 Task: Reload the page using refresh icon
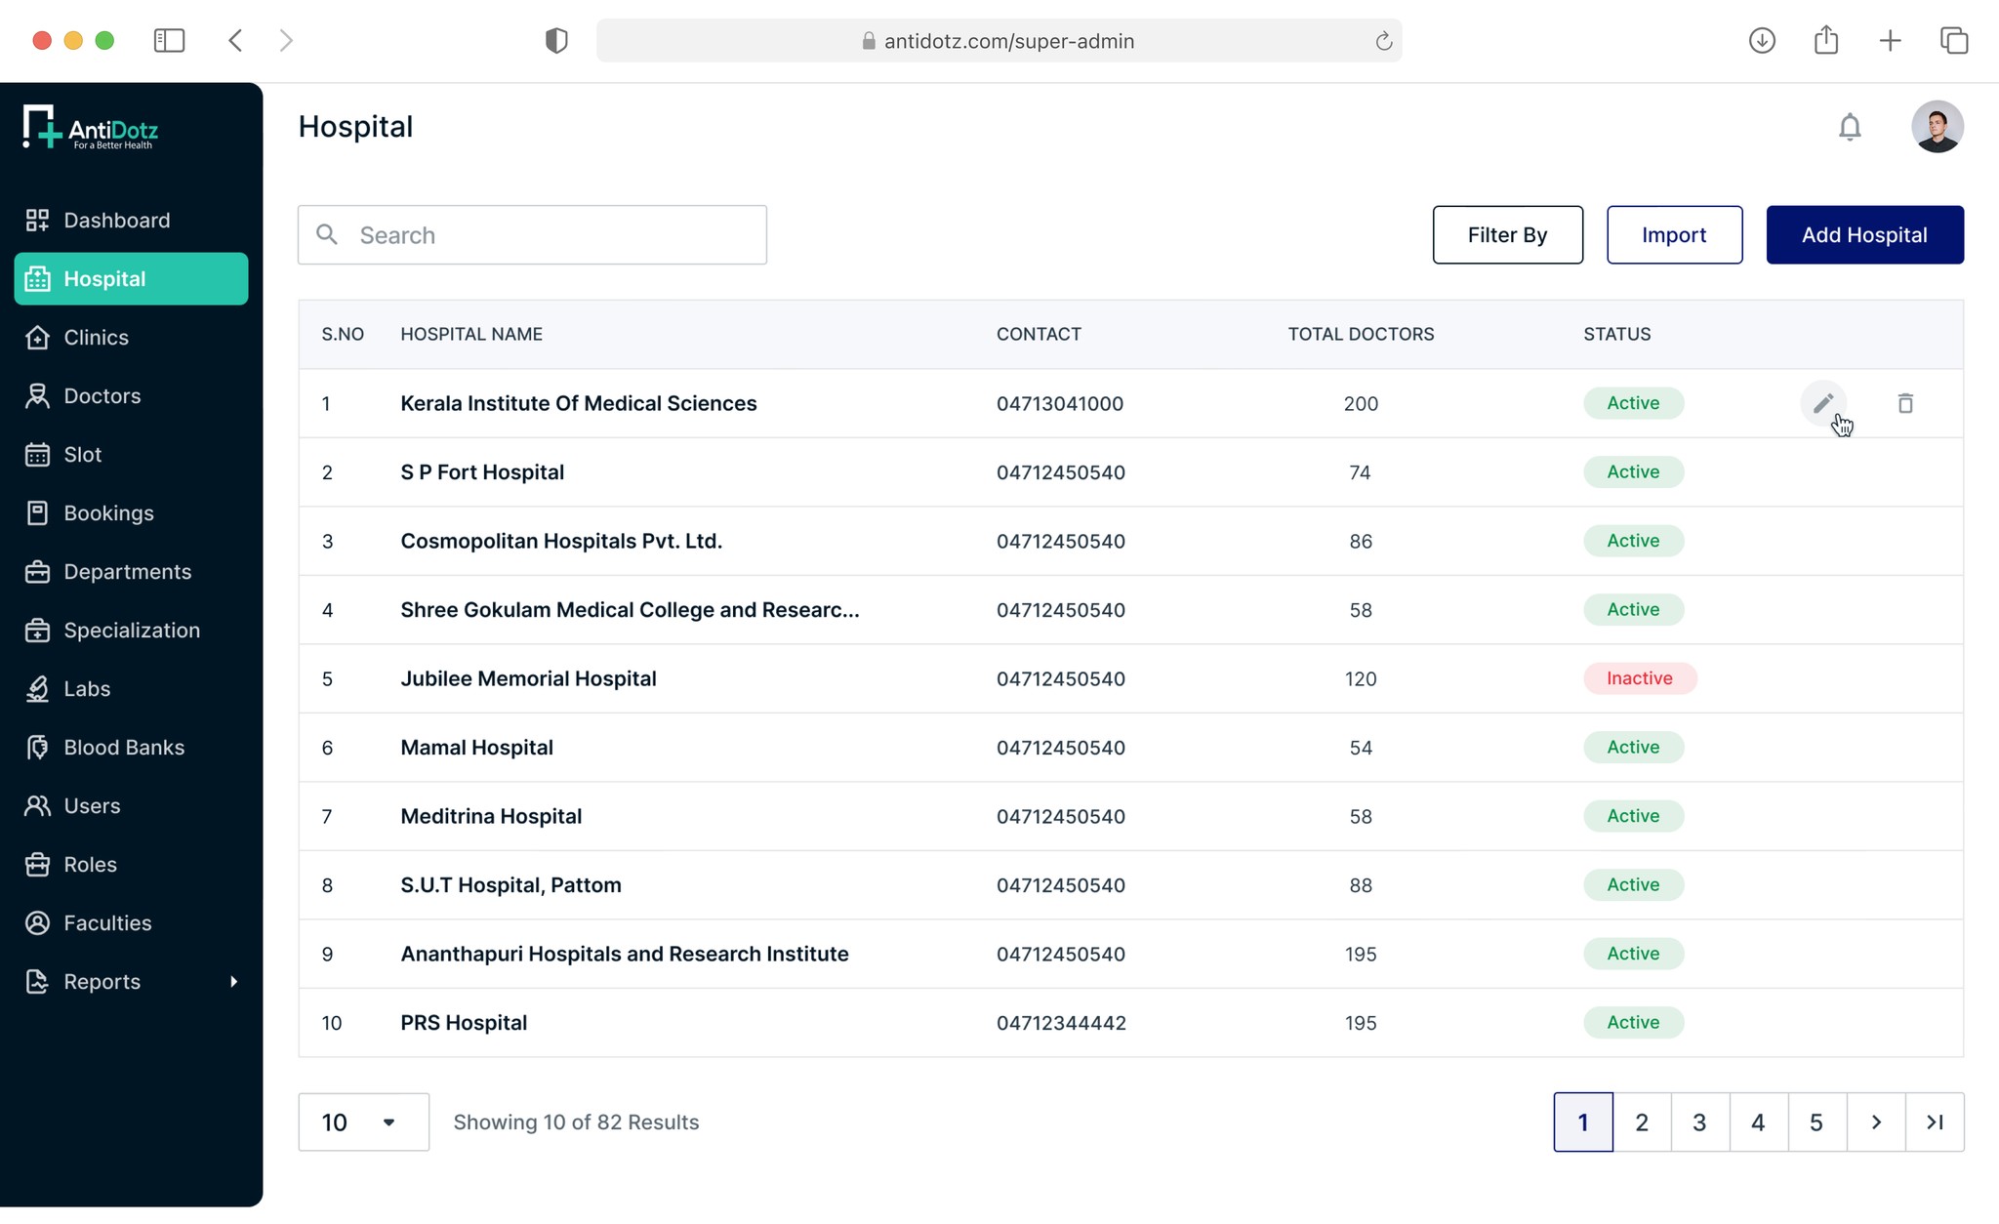(1383, 41)
